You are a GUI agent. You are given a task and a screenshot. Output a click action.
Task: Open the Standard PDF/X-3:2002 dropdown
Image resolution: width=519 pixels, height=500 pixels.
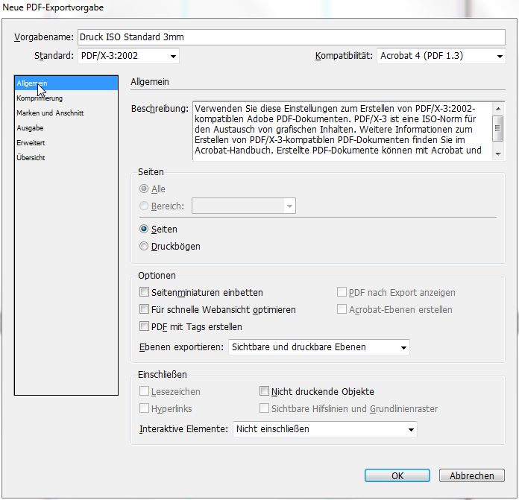(x=128, y=56)
